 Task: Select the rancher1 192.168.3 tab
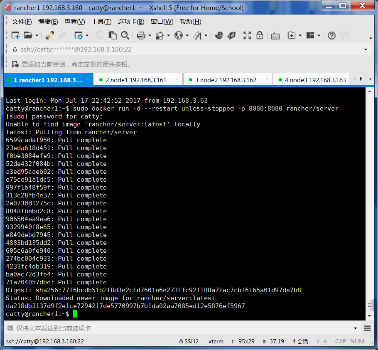[x=48, y=79]
